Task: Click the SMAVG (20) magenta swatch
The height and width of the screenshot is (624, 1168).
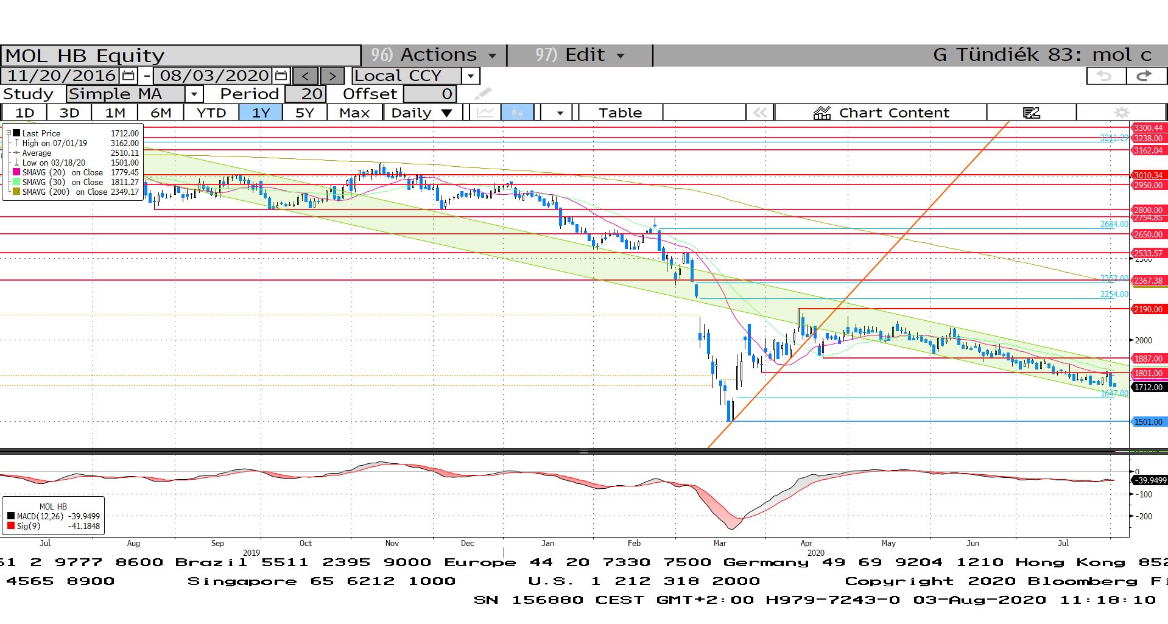Action: pos(16,172)
